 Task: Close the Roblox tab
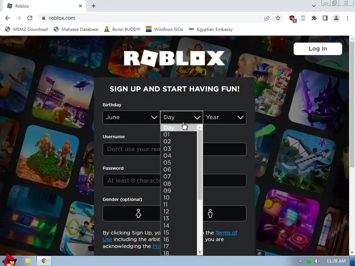pos(80,6)
